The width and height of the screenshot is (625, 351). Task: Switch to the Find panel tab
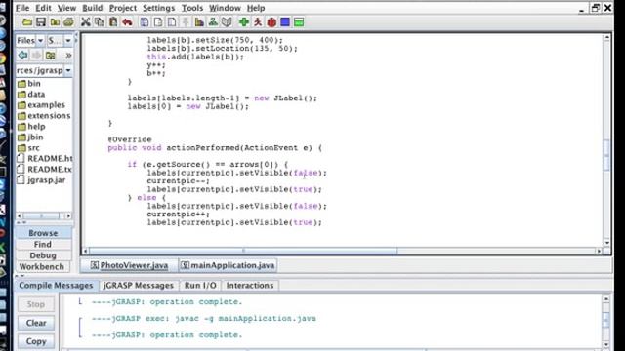pos(43,244)
